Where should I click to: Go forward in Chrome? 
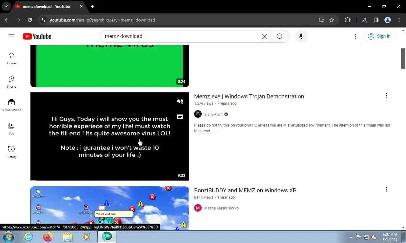point(18,20)
